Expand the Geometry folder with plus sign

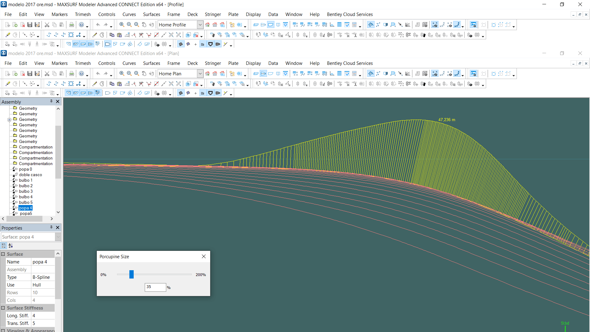click(10, 120)
